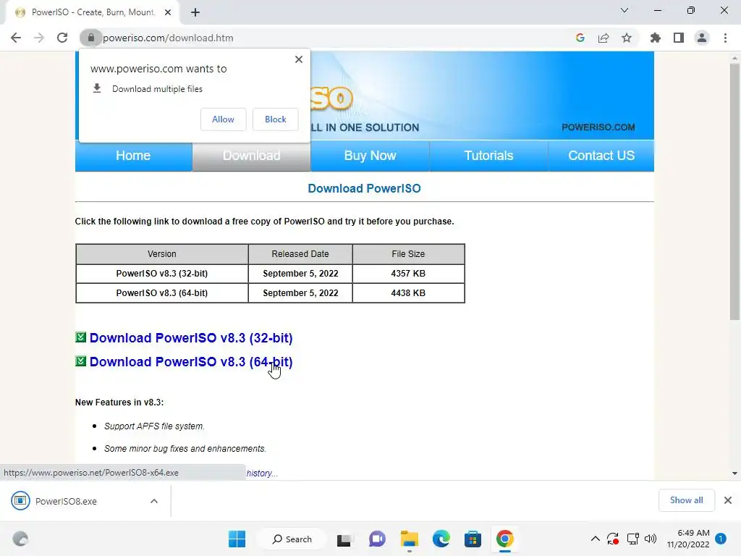741x556 pixels.
Task: View site info via the padlock icon
Action: tap(90, 38)
